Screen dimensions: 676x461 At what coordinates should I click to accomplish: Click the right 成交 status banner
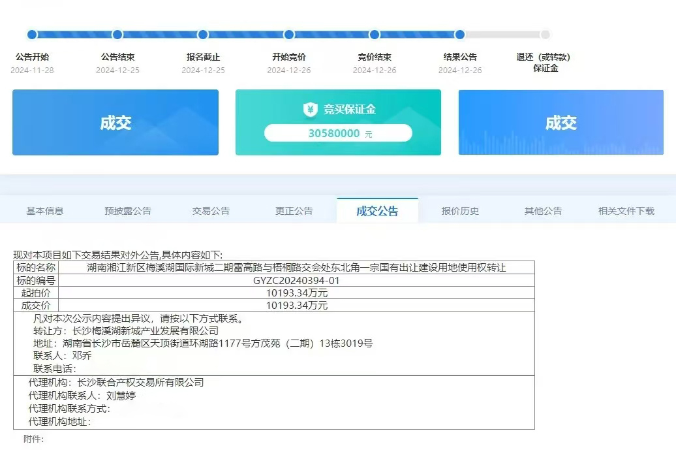[561, 123]
